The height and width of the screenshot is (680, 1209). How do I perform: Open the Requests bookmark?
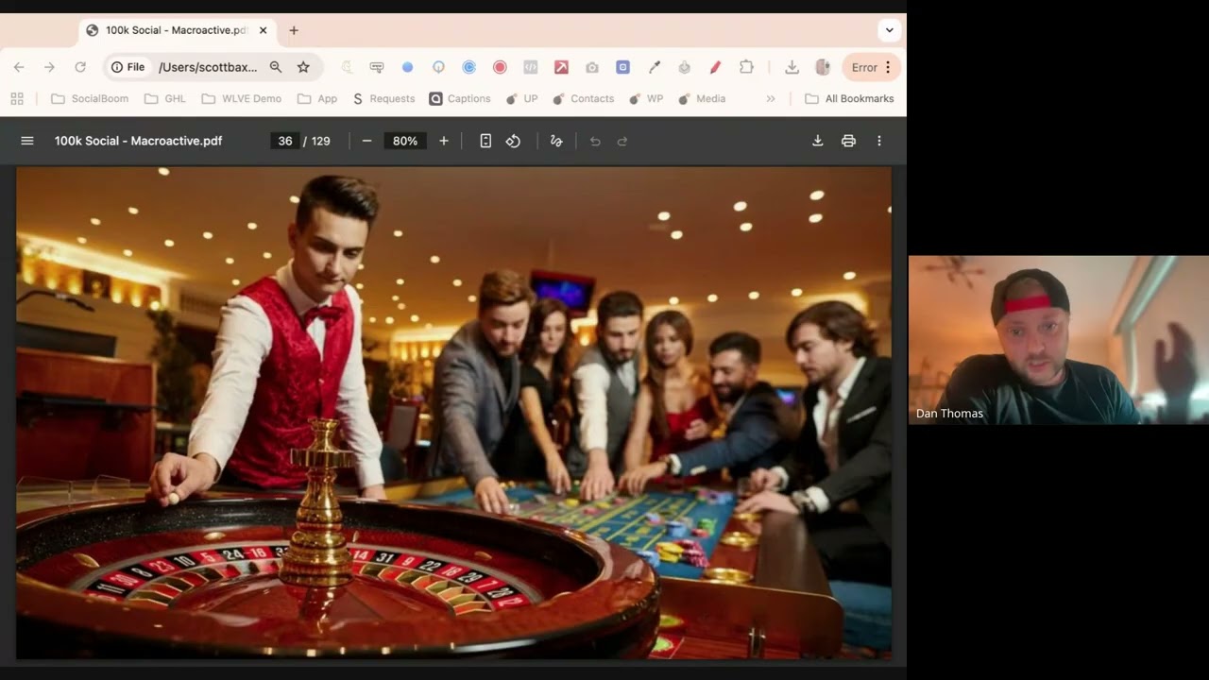(x=383, y=98)
